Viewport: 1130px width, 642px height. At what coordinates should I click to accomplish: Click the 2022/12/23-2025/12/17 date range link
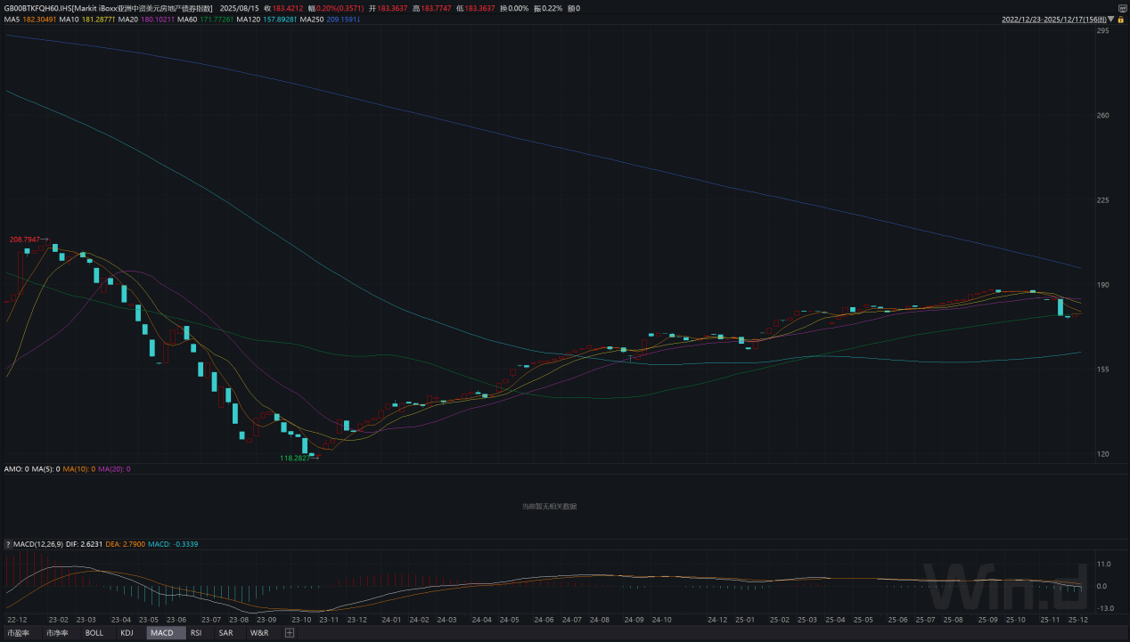1052,19
